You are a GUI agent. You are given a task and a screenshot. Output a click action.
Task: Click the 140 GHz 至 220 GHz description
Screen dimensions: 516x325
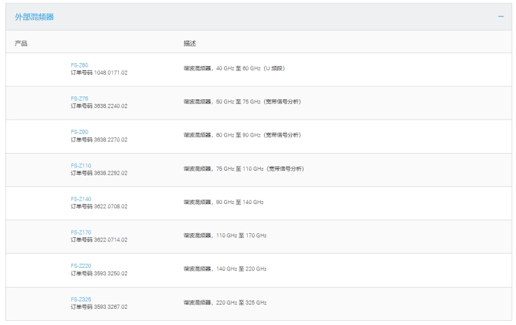click(x=225, y=269)
